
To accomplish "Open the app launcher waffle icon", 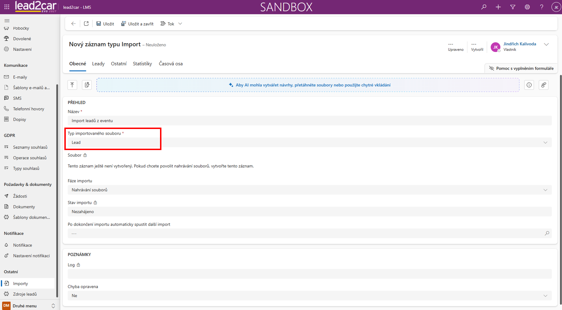I will click(7, 7).
